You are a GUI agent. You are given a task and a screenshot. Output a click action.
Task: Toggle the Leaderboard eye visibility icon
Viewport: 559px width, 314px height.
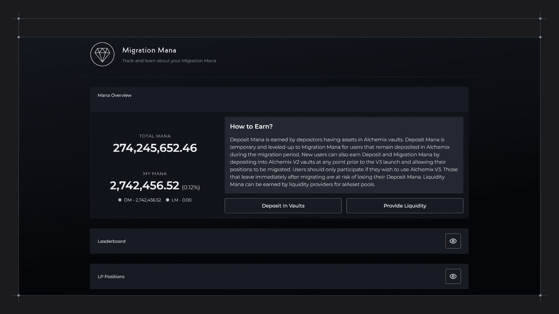click(453, 241)
